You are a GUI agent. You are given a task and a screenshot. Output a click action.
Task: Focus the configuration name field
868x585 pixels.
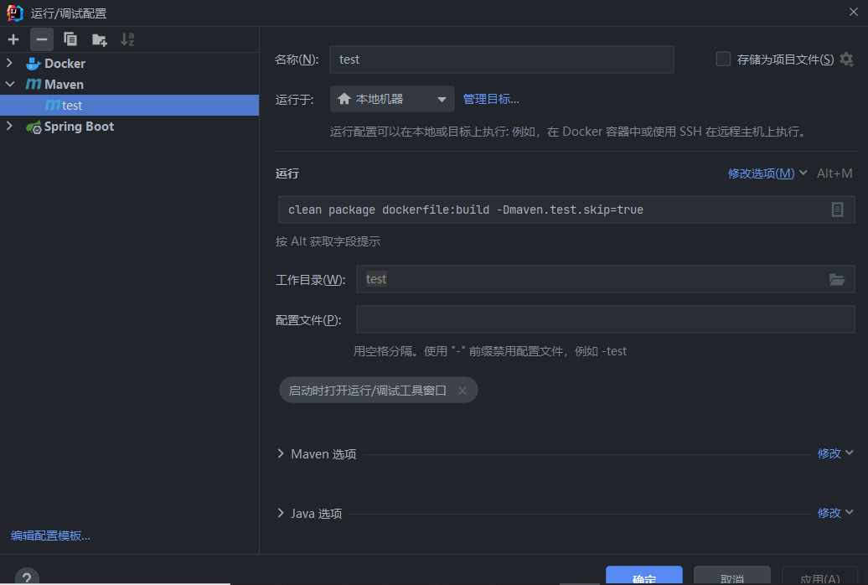tap(502, 60)
